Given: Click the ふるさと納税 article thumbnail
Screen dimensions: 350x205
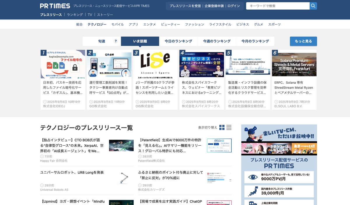Looking at the screenshot, I should (219, 177).
